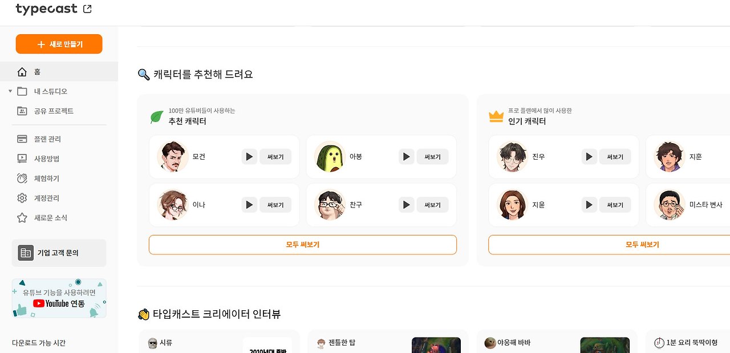Select the 체험하기 hands icon
The height and width of the screenshot is (353, 730).
(22, 178)
